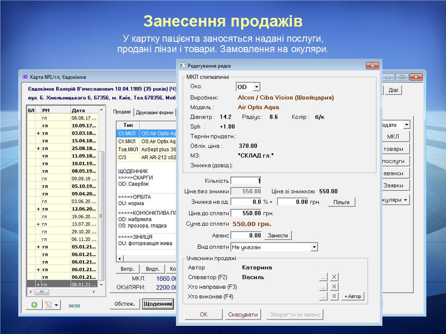The image size is (446, 334).
Task: Browse for Хто направив (F3) person
Action: coord(323,287)
